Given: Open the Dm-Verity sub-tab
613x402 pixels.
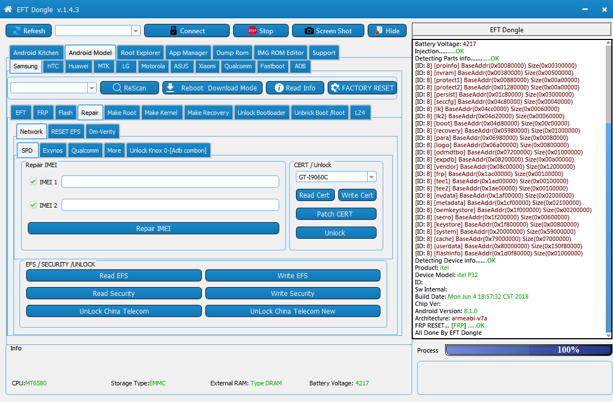Looking at the screenshot, I should (x=102, y=132).
